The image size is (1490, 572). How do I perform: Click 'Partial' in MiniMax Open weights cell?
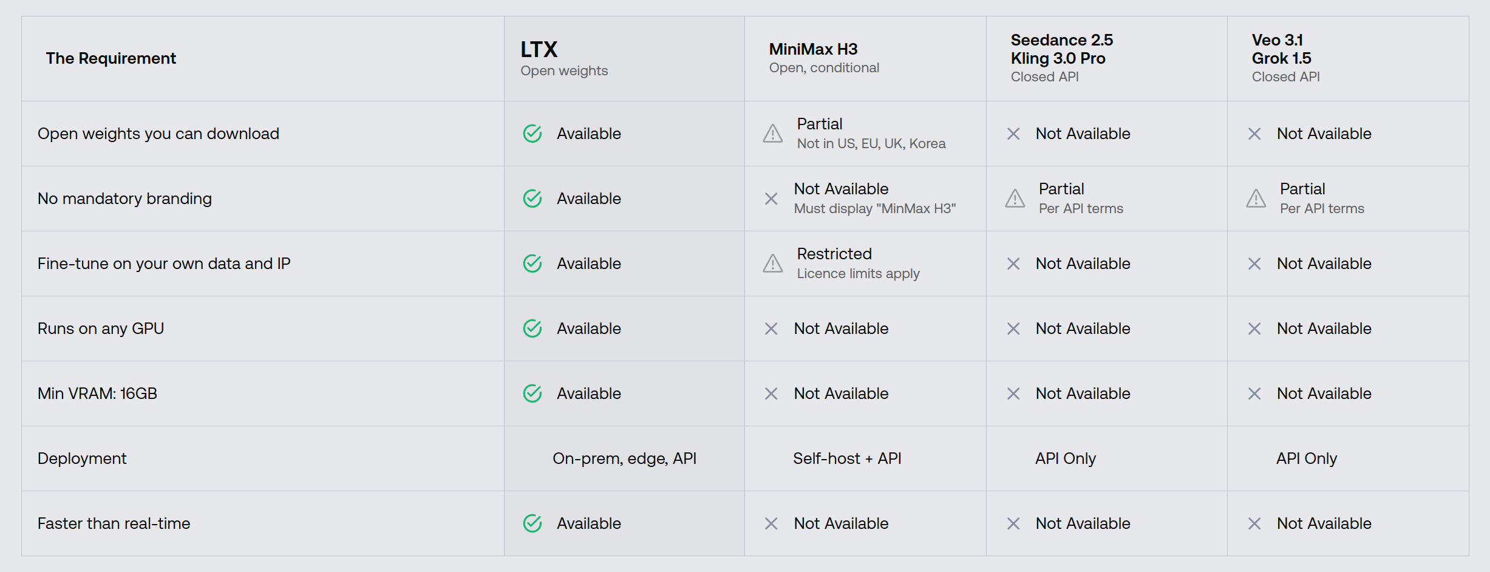click(x=820, y=124)
